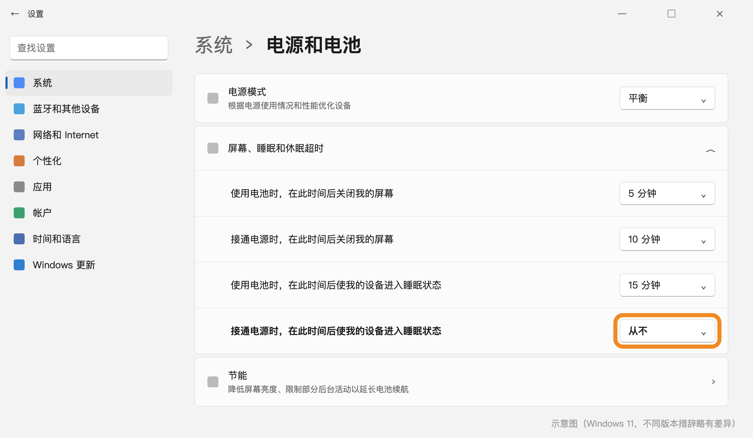
Task: Open 个性化 settings category
Action: click(89, 161)
